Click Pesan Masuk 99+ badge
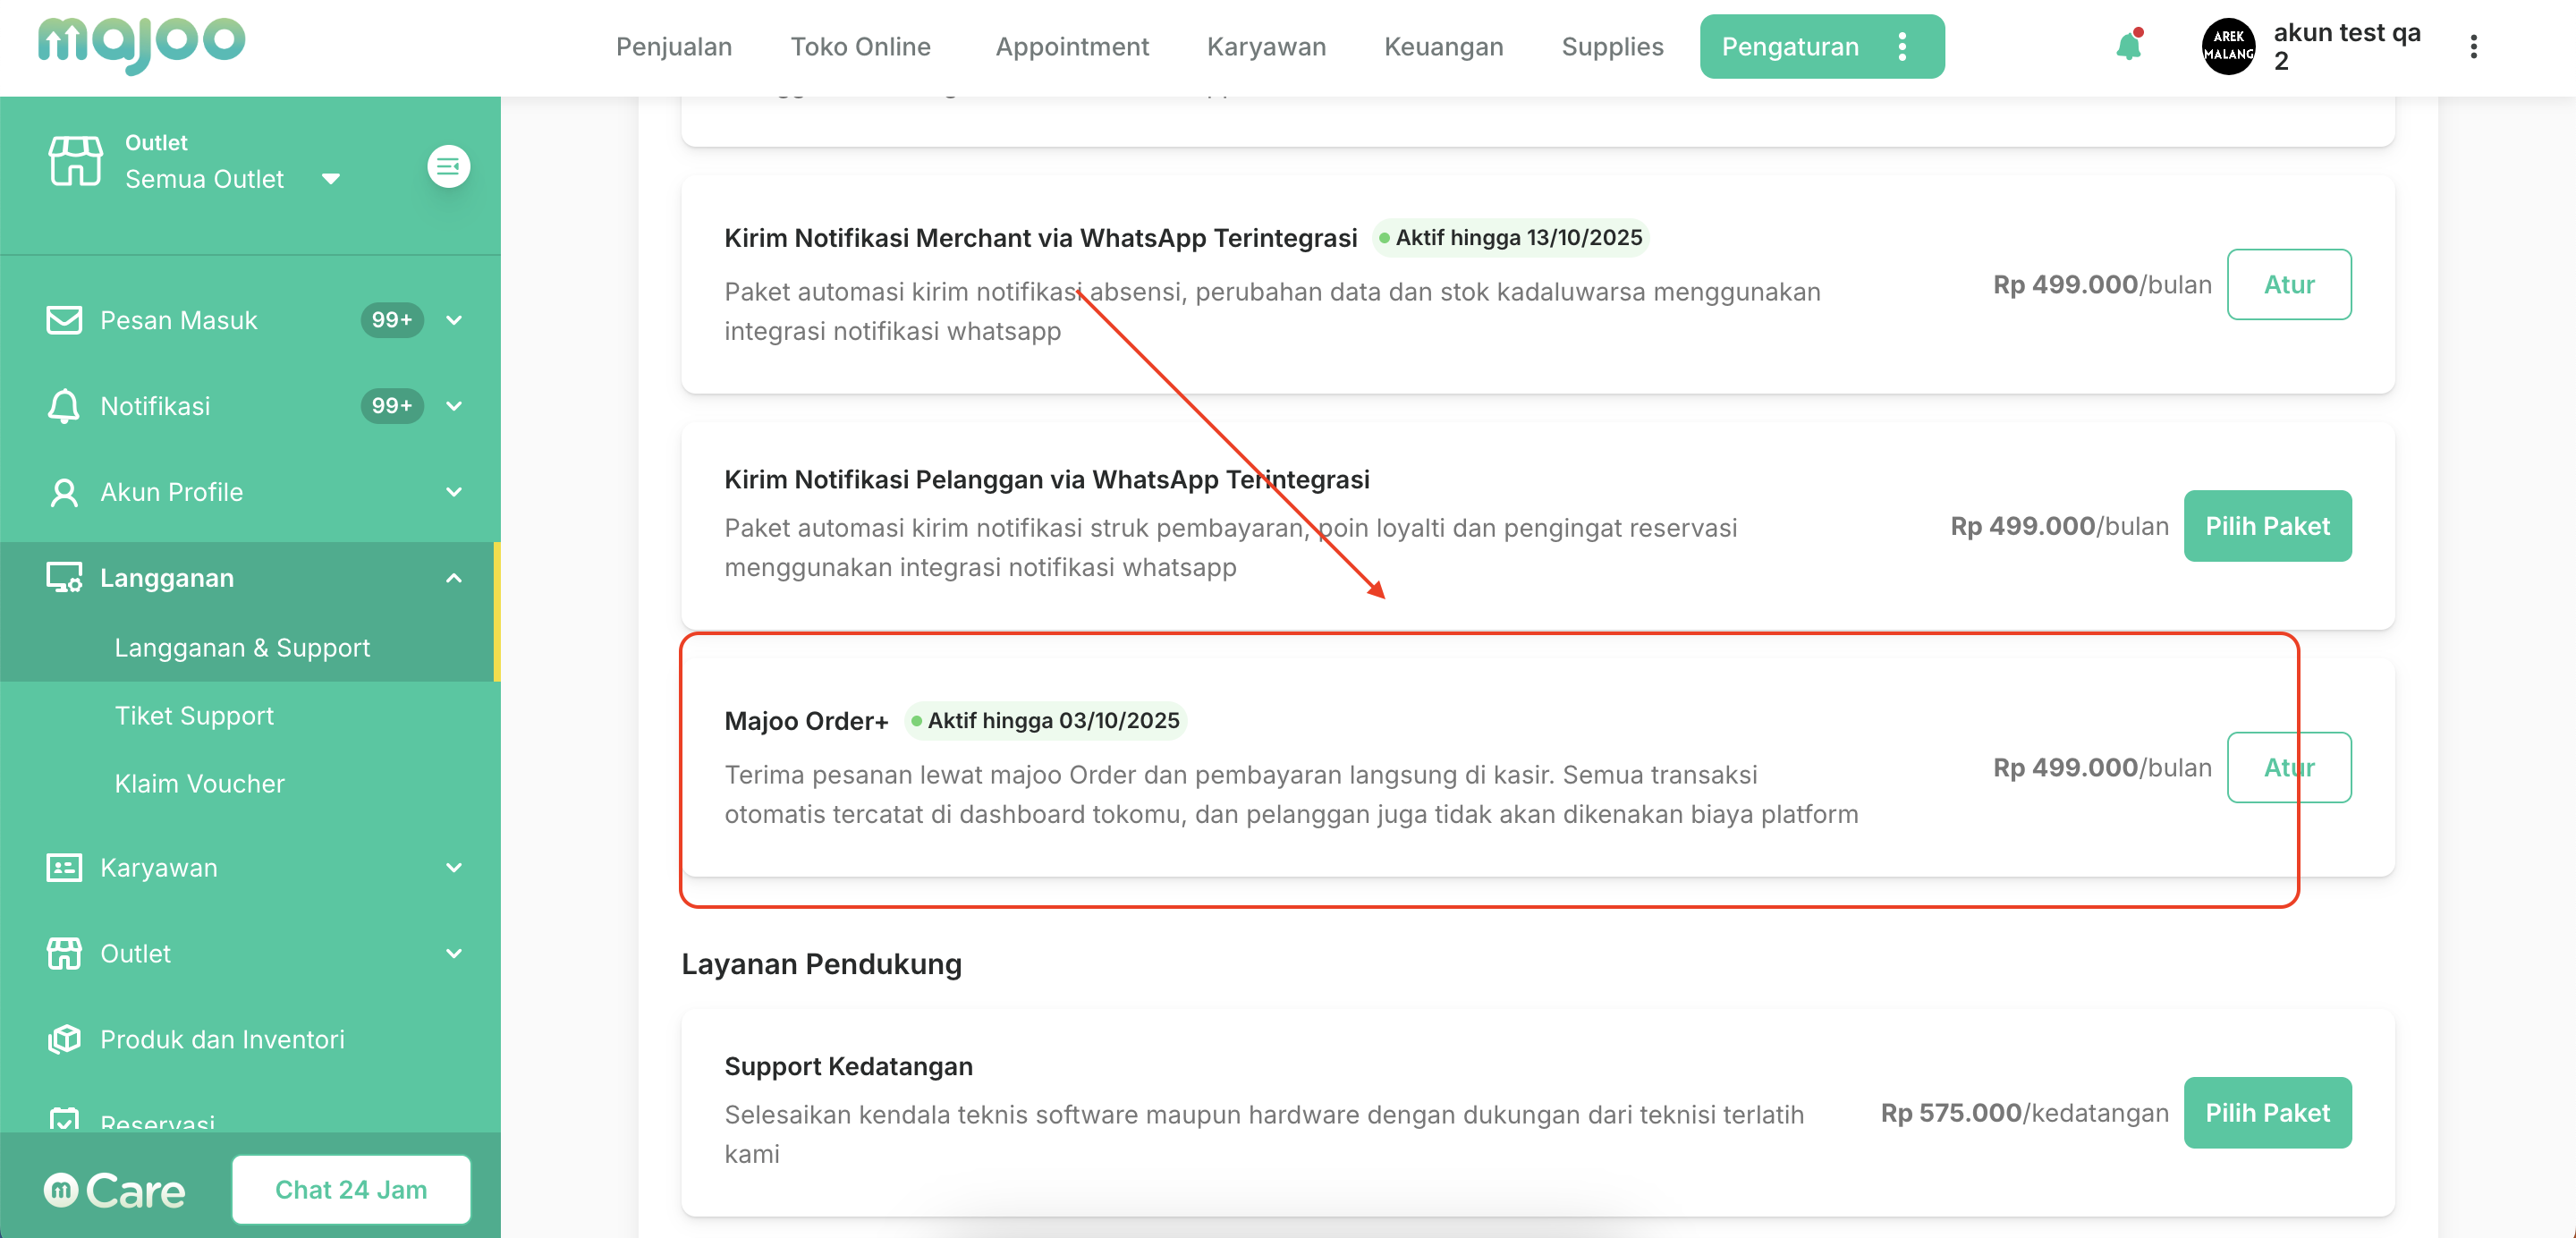Viewport: 2576px width, 1238px height. point(392,320)
